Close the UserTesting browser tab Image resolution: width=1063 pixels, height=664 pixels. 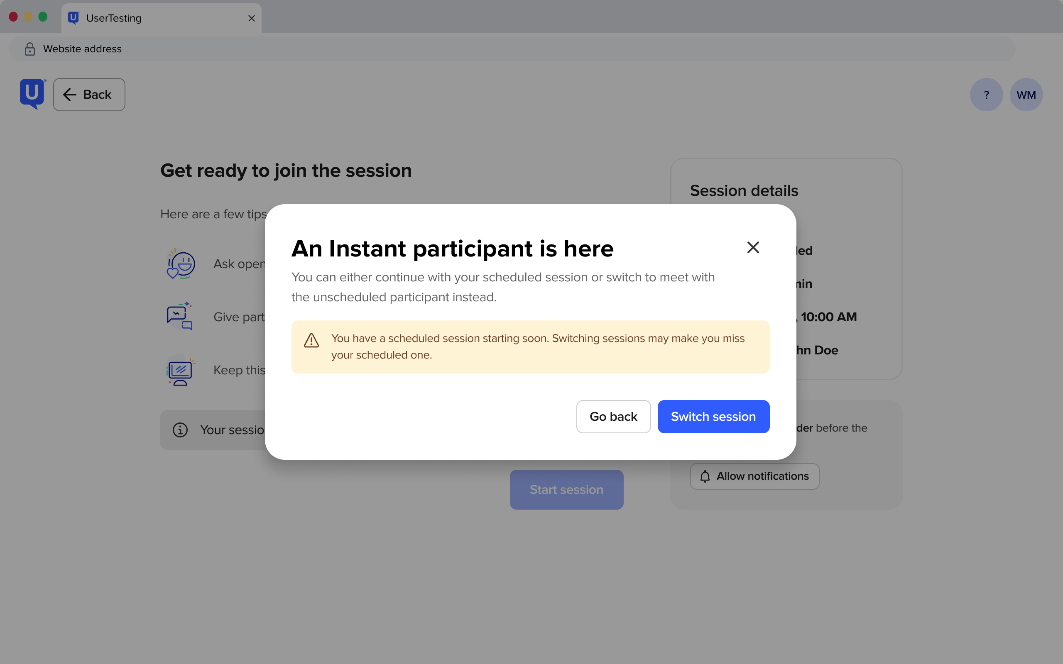tap(251, 18)
